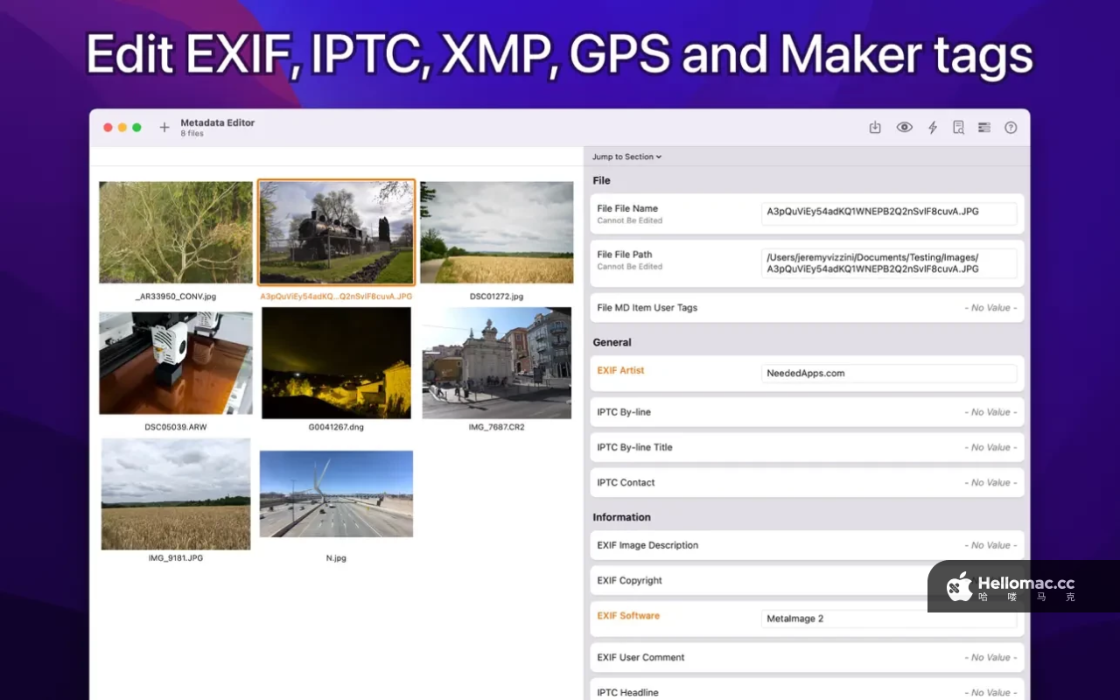Click the File File Name value field
This screenshot has width=1120, height=700.
coord(889,214)
